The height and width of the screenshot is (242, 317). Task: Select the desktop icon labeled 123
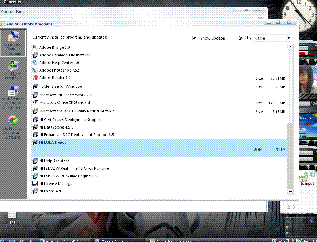[12, 218]
